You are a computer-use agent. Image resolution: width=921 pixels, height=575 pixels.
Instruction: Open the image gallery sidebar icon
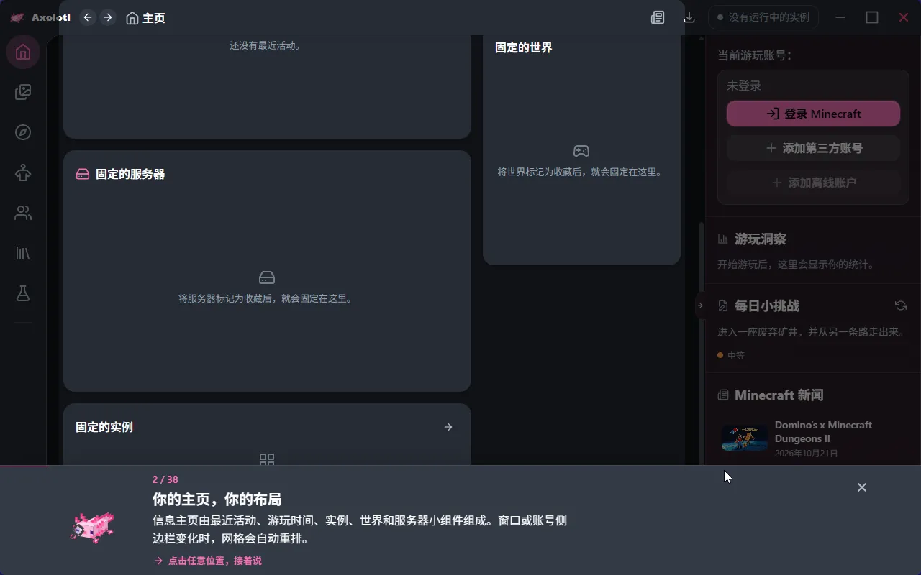(23, 92)
